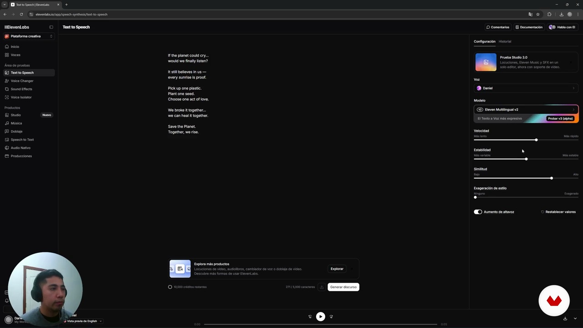583x328 pixels.
Task: Click the Inicio home icon
Action: click(x=7, y=46)
